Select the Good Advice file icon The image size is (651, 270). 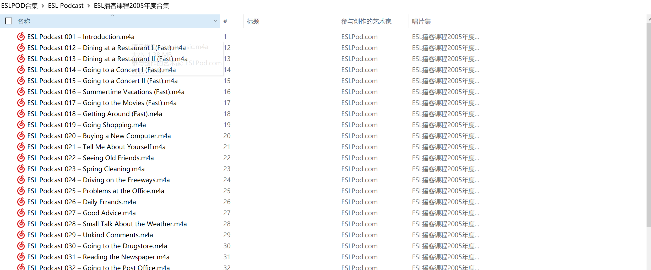point(21,213)
